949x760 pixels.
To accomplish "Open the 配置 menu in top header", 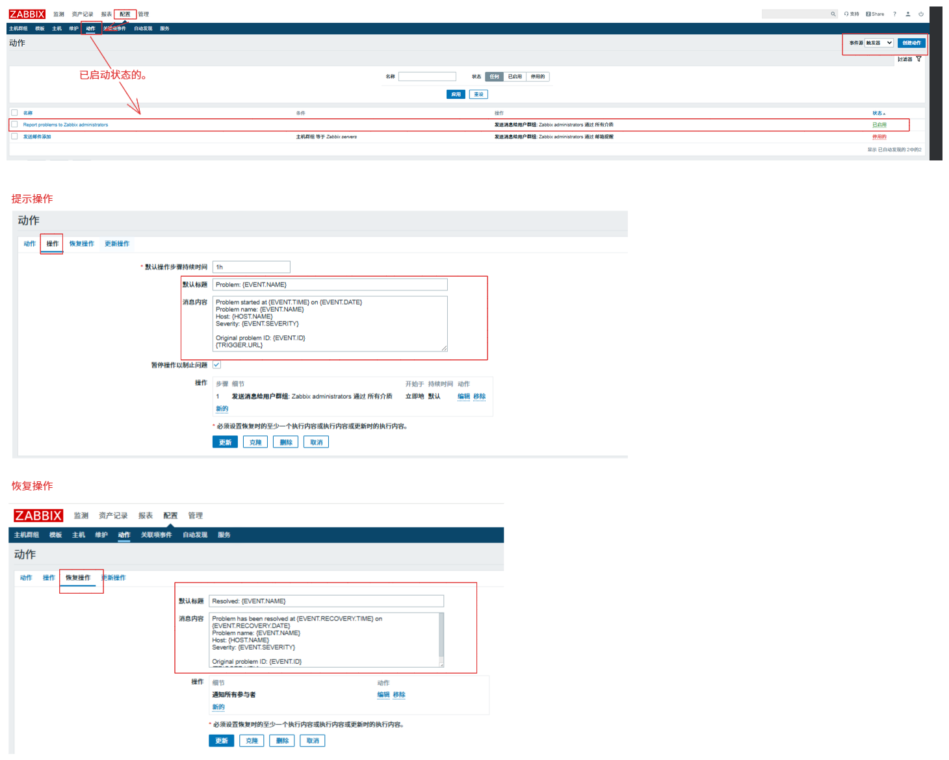I will click(x=125, y=14).
